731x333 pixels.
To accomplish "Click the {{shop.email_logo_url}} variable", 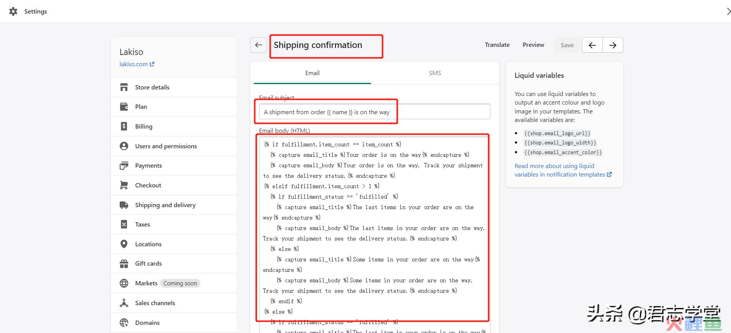I will tap(557, 134).
